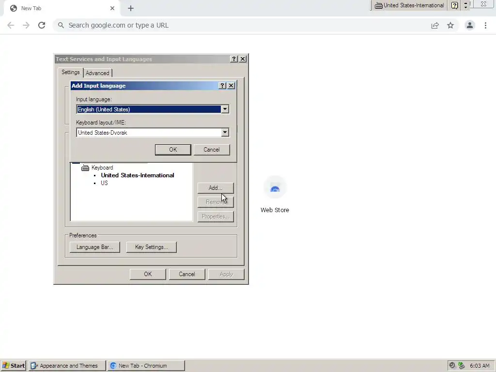The height and width of the screenshot is (372, 496).
Task: Reload the page with refresh icon
Action: [x=42, y=25]
